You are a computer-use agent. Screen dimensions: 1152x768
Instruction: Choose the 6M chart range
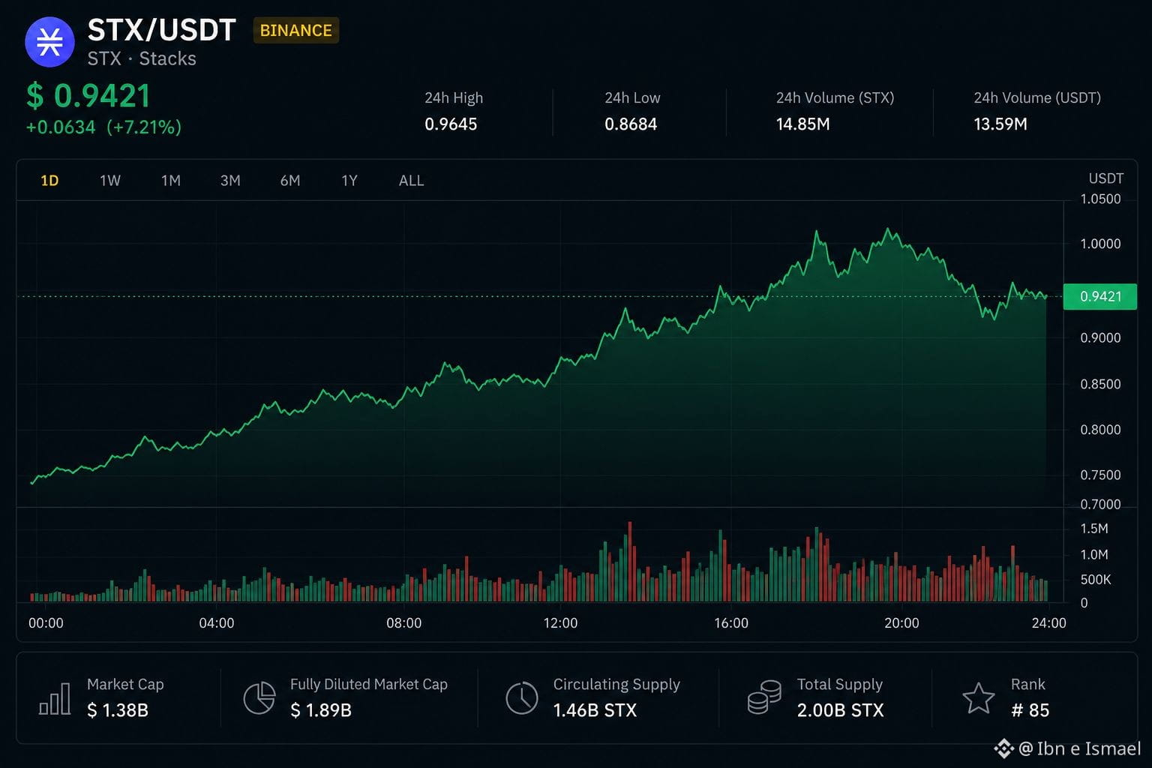pos(290,181)
